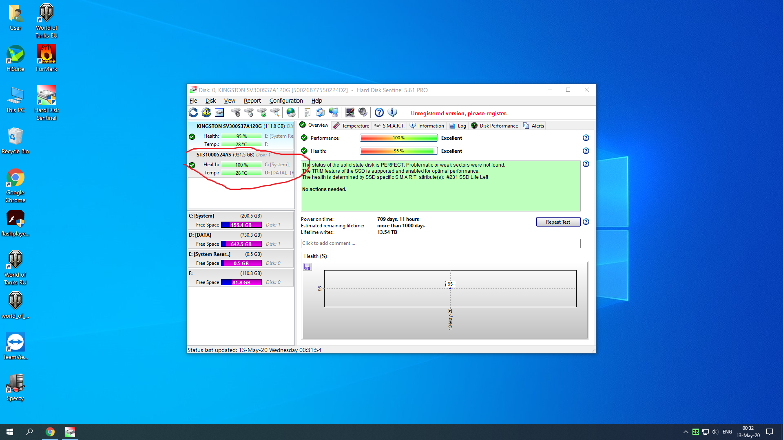This screenshot has width=783, height=440.
Task: Click the globe with disk toolbar icon
Action: click(x=291, y=112)
